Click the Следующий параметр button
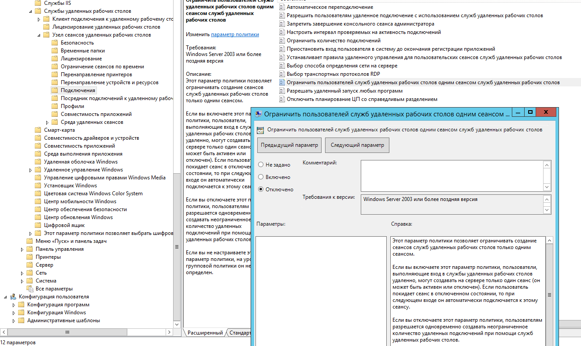Screen dimensions: 581x346 tap(357, 145)
